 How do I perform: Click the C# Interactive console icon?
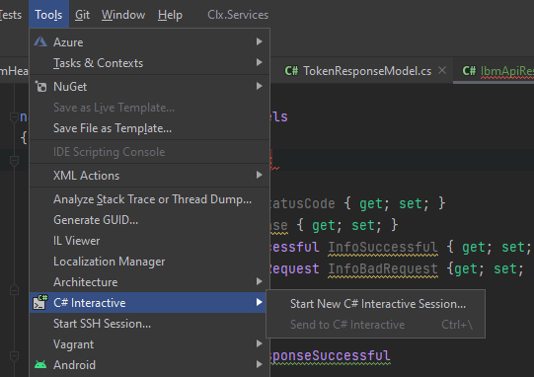pyautogui.click(x=40, y=302)
